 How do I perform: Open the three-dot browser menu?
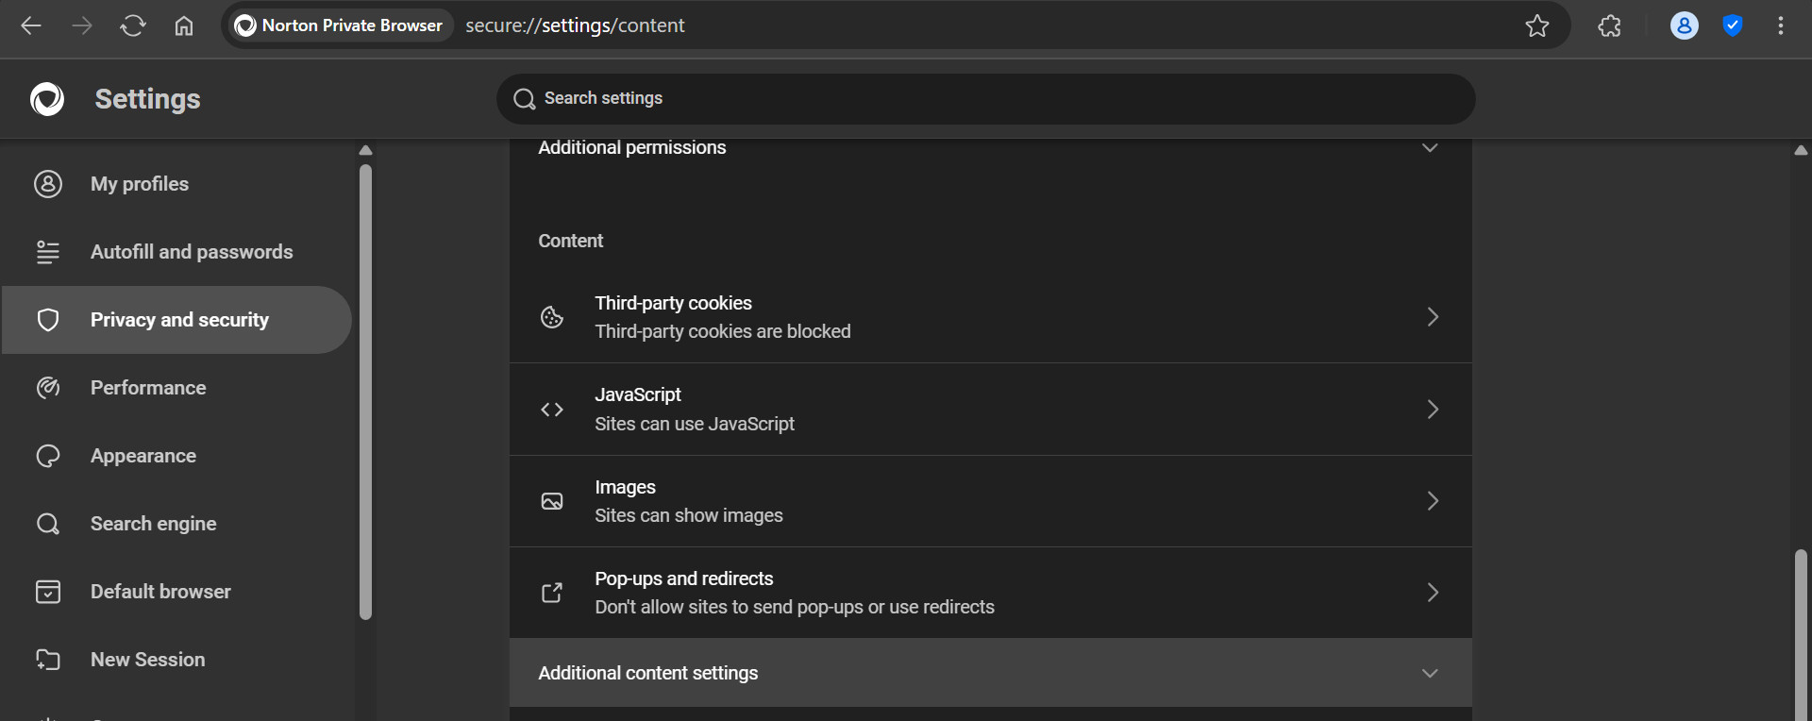coord(1781,25)
